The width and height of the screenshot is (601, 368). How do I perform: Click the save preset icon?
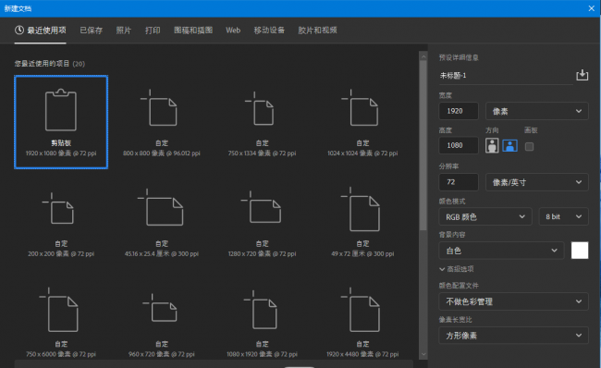pyautogui.click(x=582, y=75)
